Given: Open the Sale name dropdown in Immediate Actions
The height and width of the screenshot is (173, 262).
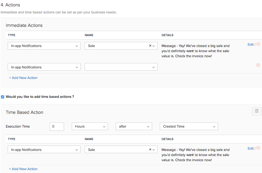Looking at the screenshot, I should click(117, 46).
